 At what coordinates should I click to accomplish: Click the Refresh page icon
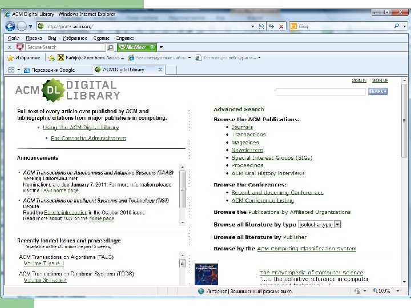coord(271,26)
